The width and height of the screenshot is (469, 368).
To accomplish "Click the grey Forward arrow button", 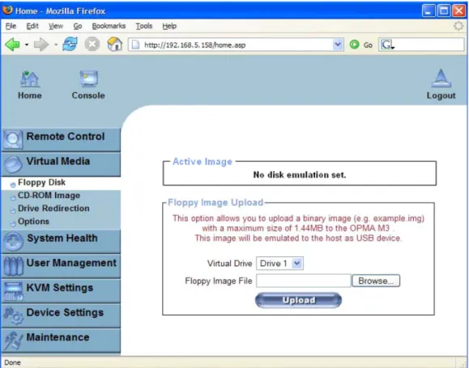I will tap(41, 44).
